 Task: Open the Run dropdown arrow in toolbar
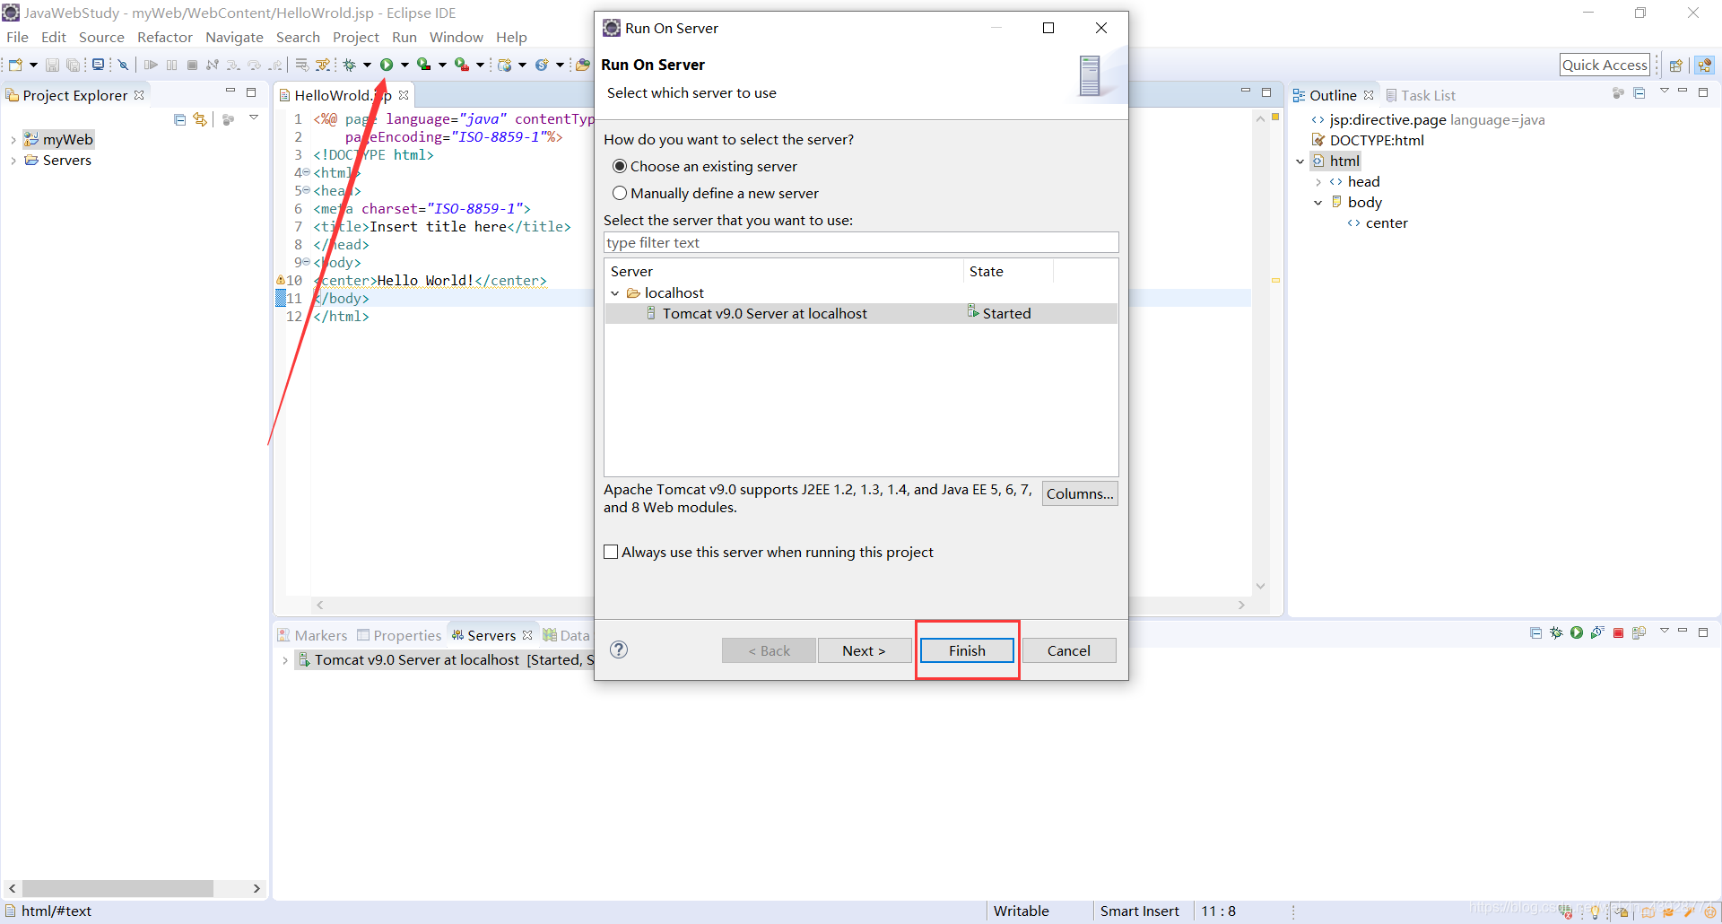click(x=404, y=65)
